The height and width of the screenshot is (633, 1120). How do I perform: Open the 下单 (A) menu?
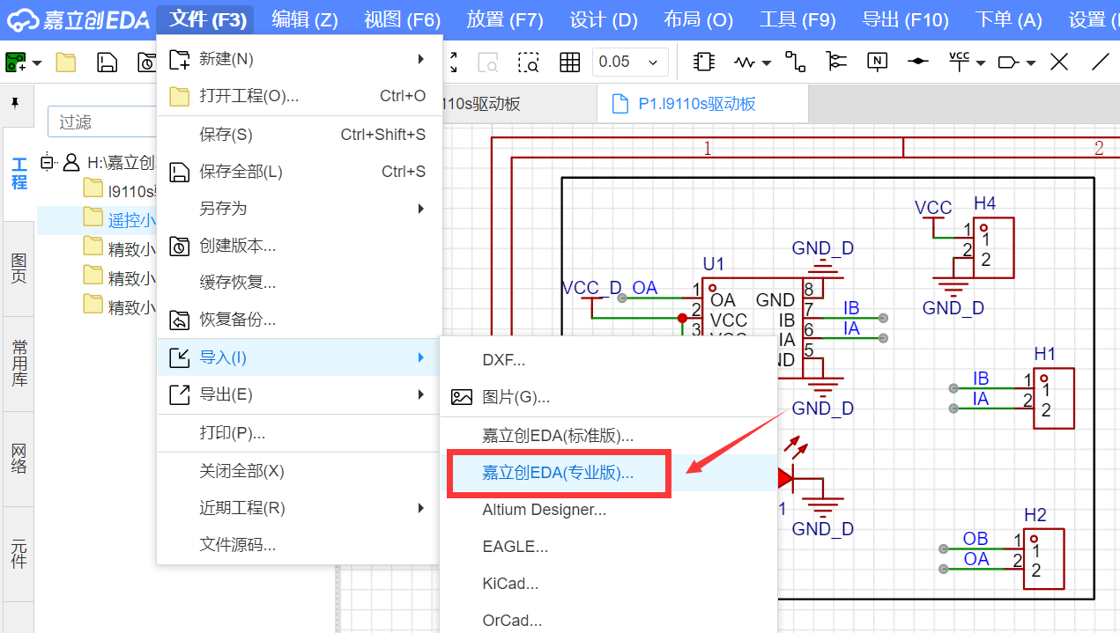(1008, 19)
